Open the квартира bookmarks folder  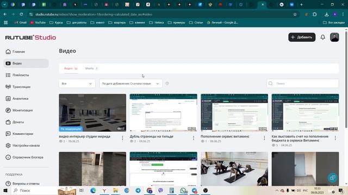(117, 23)
